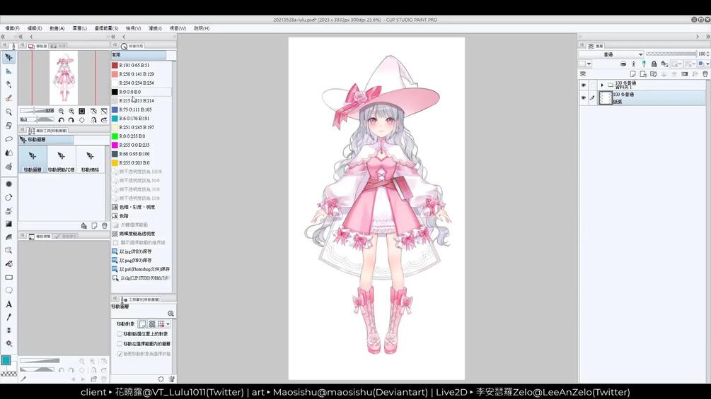This screenshot has width=711, height=399.
Task: Adjust the layer opacity 100 stepper arrows
Action: point(708,54)
